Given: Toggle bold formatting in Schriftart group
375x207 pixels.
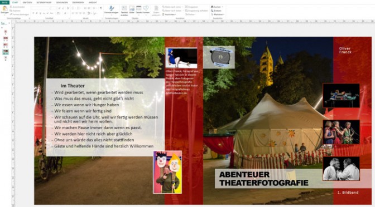Looking at the screenshot, I should pyautogui.click(x=33, y=13).
